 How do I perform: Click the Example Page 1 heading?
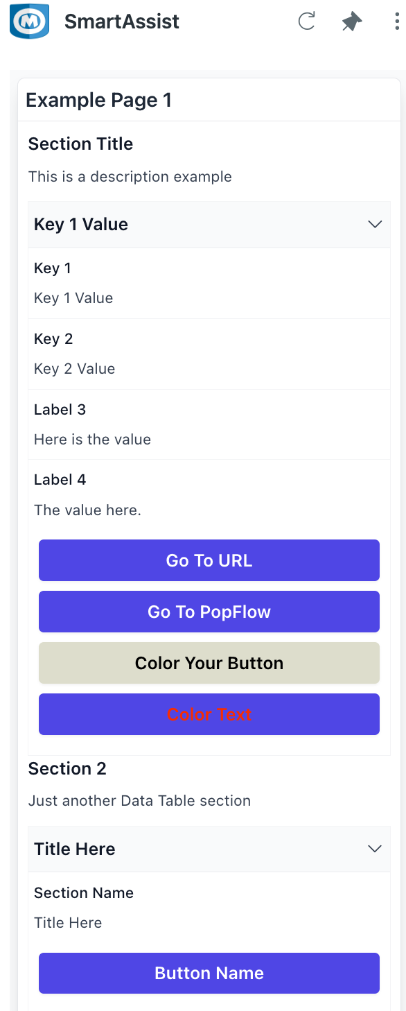(98, 101)
